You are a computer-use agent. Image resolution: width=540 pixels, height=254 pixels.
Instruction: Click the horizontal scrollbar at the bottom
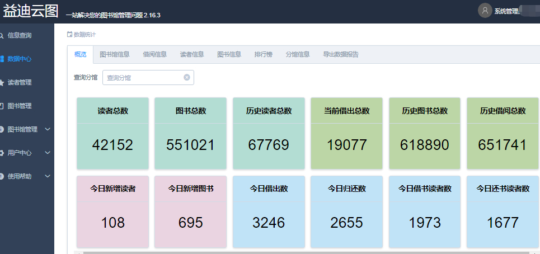pos(302,252)
